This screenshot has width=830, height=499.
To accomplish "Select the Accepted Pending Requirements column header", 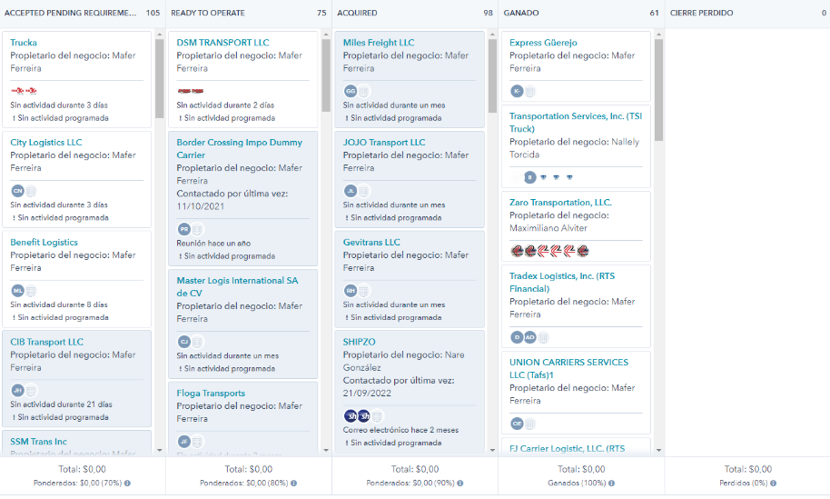I will coord(71,13).
